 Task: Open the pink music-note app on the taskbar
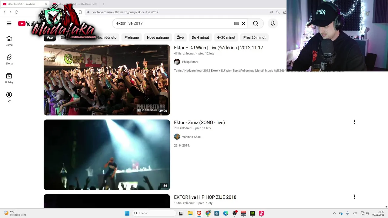coord(261,213)
